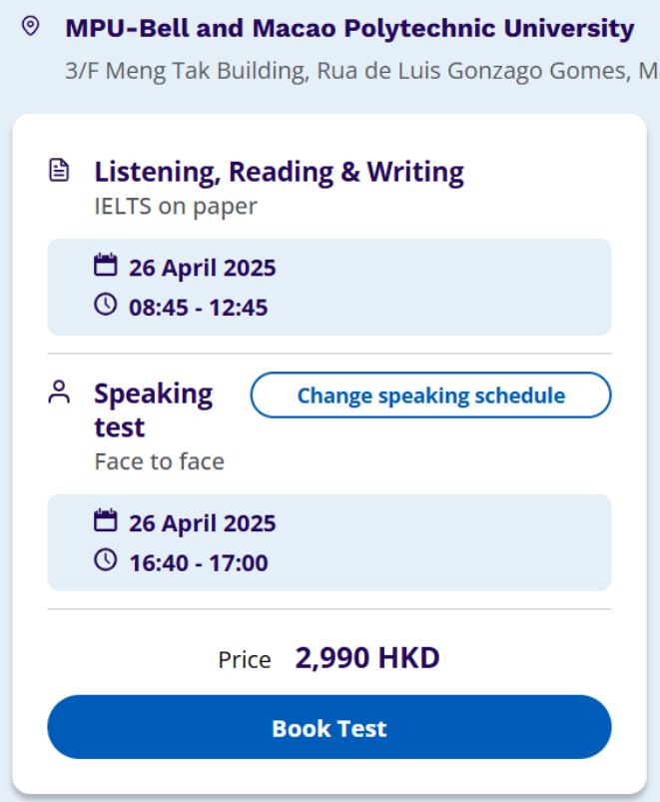Screen dimensions: 660x802
Task: Click the clock icon next to 08:45 - 12:45
Action: (x=105, y=305)
